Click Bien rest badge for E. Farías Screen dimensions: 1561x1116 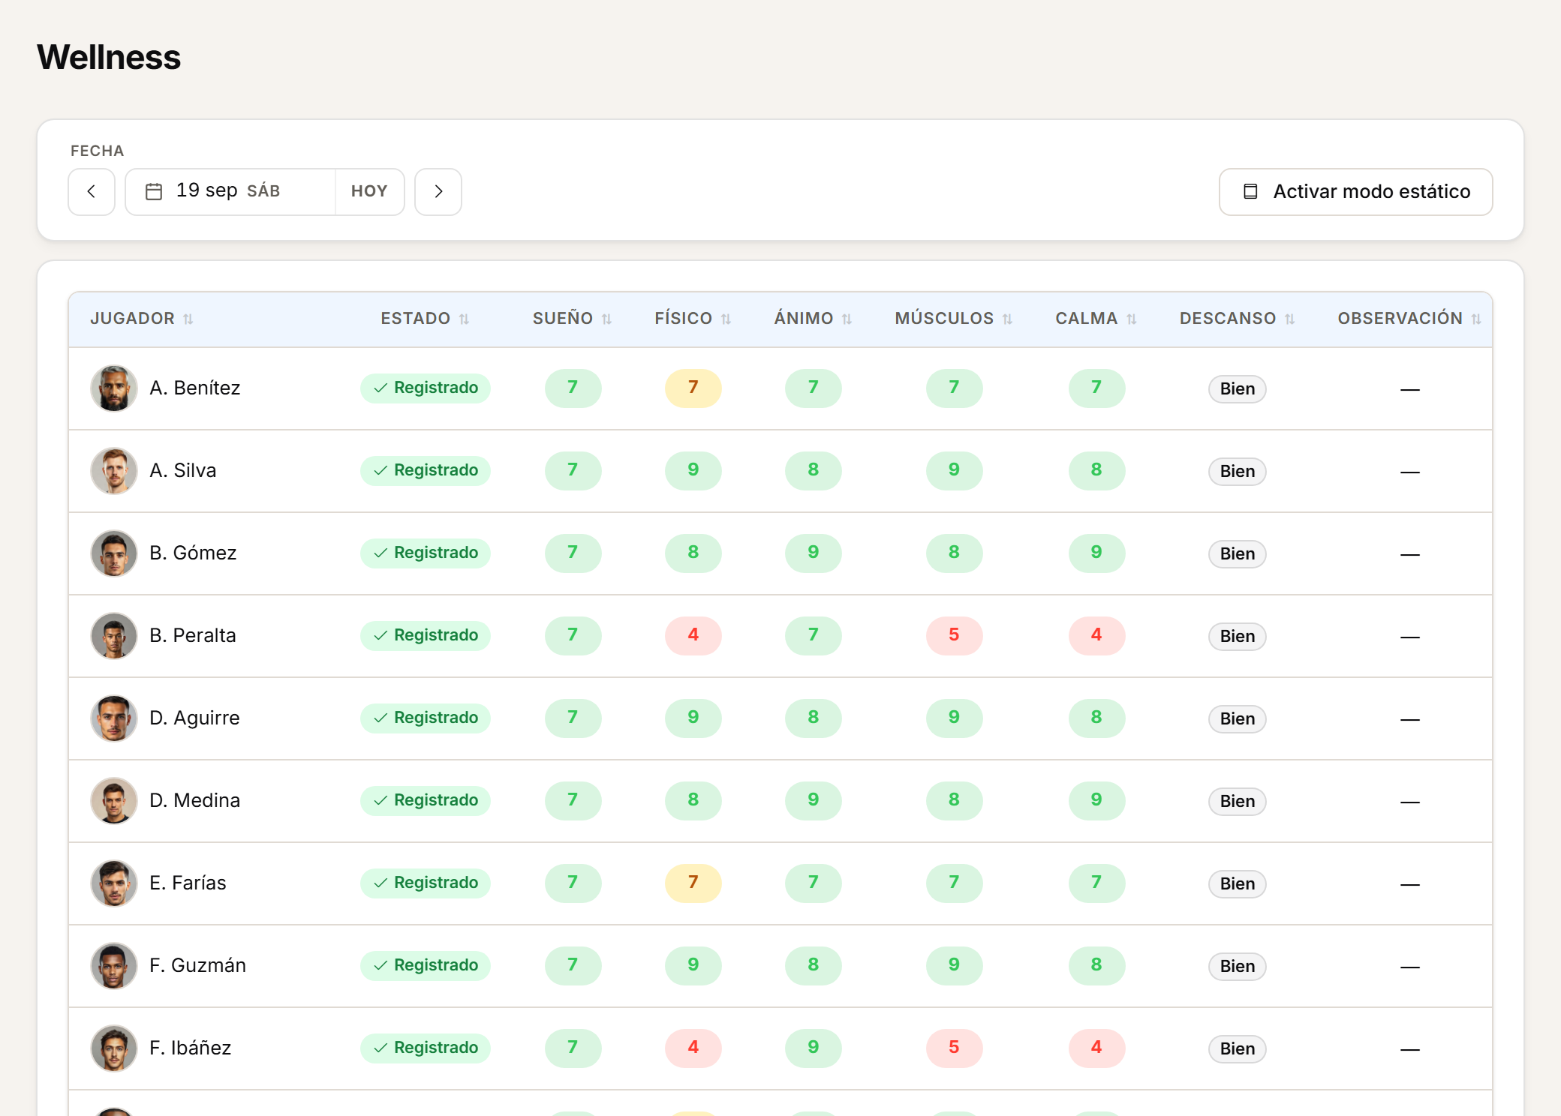point(1238,883)
